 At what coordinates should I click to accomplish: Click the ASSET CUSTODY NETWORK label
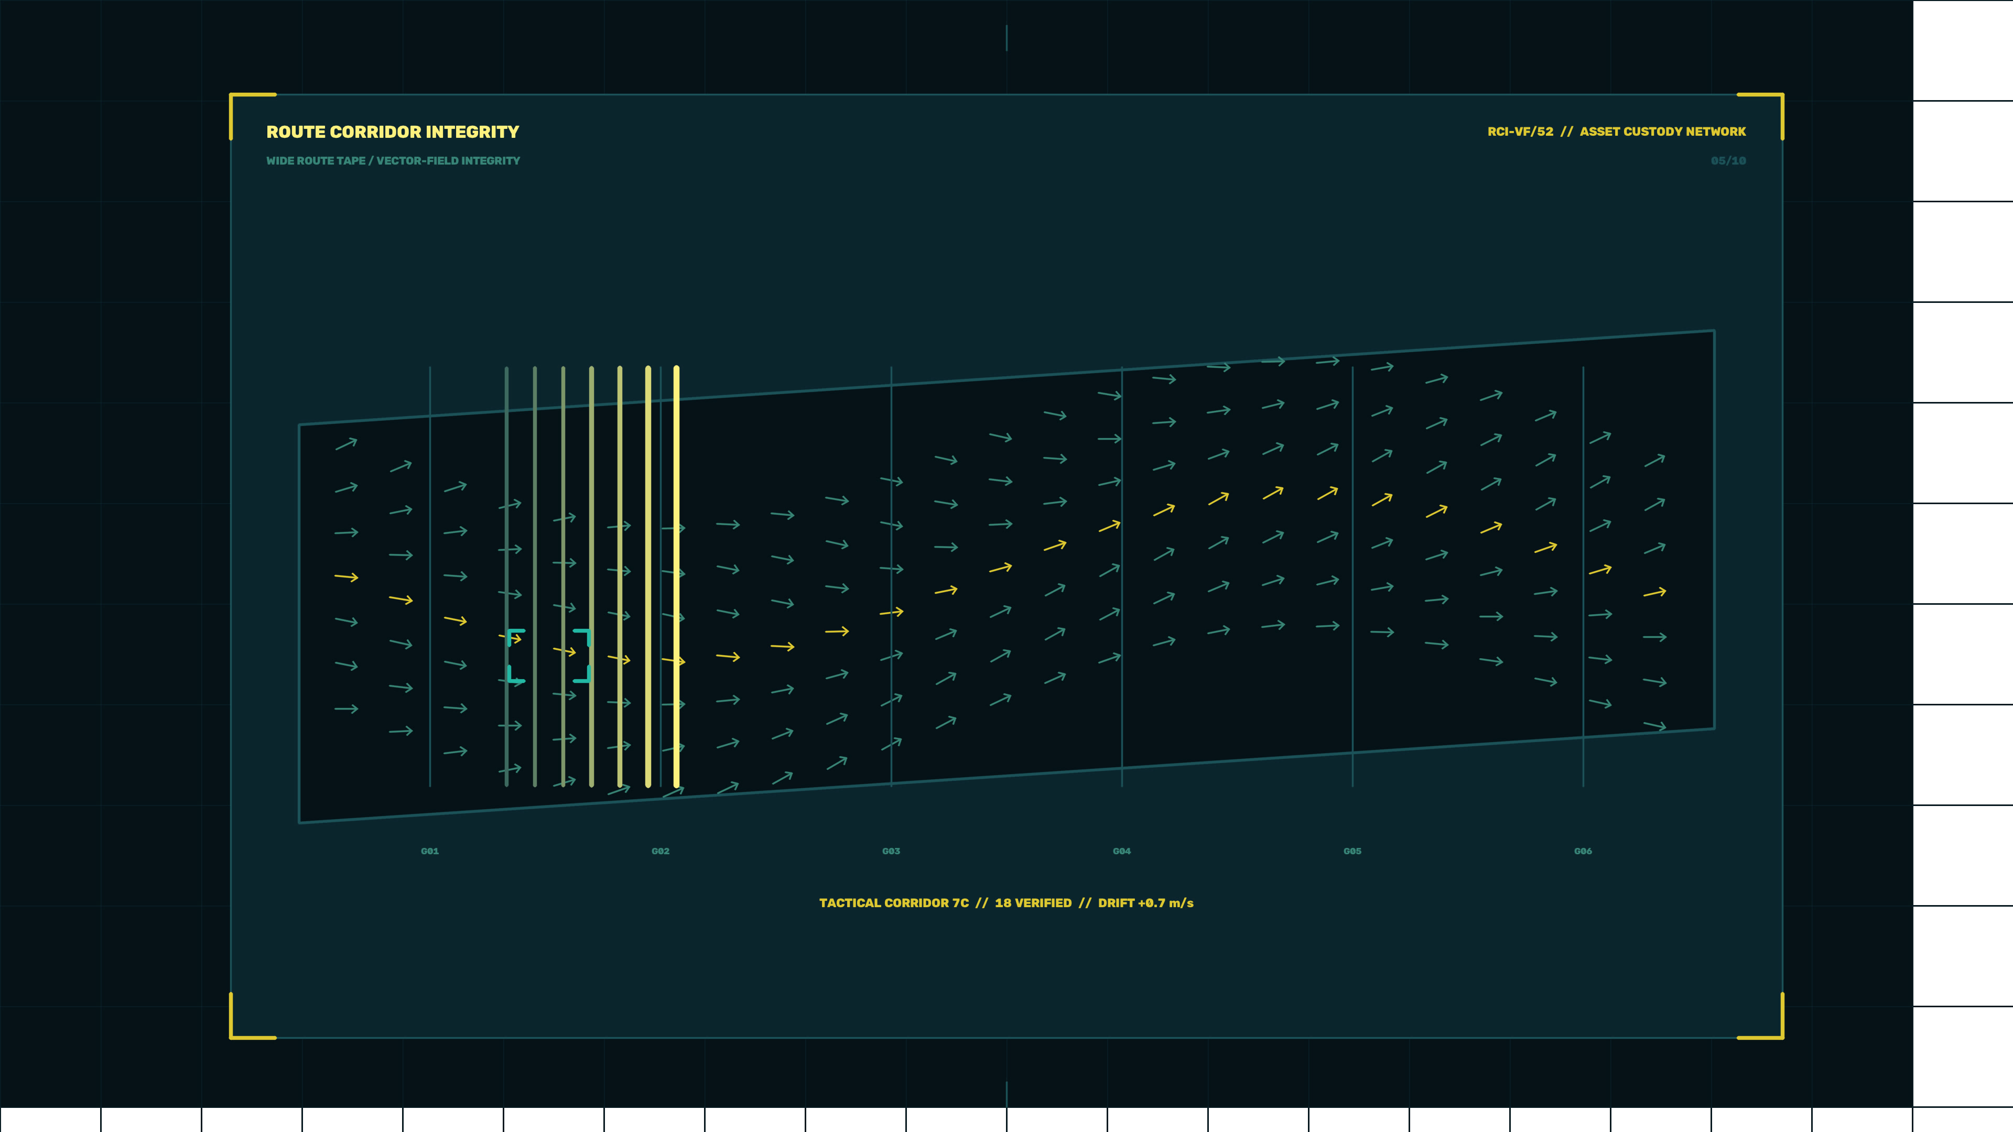[1662, 132]
